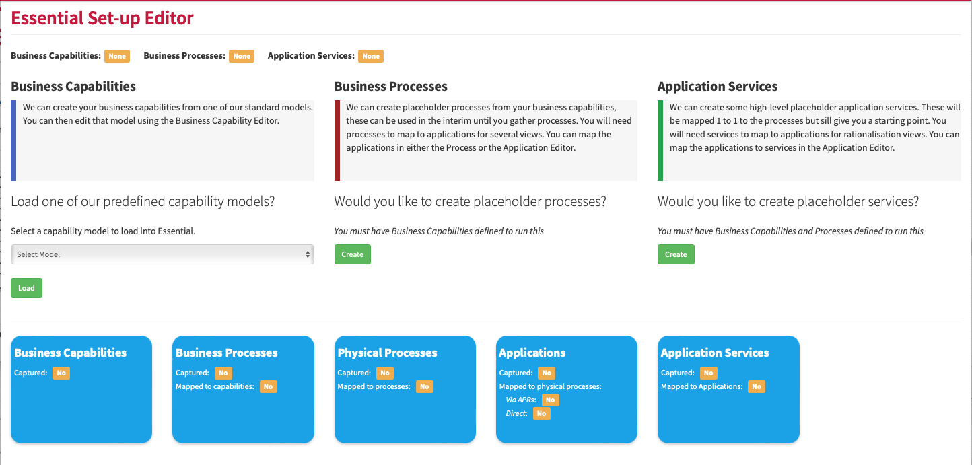Click Captured No badge in Business Processes card
Viewport: 972px width, 465px height.
click(x=223, y=373)
